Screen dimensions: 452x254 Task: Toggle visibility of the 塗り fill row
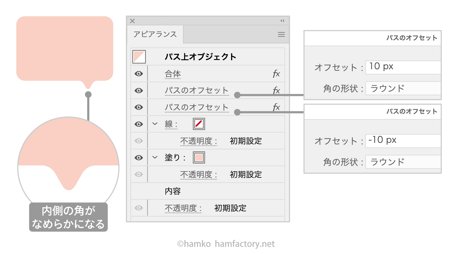click(x=139, y=158)
